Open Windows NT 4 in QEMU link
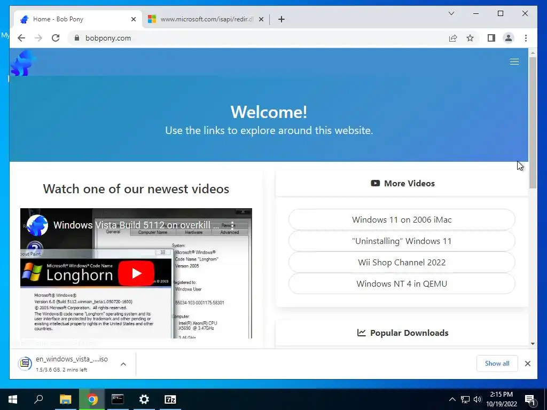The width and height of the screenshot is (547, 410). coord(402,283)
